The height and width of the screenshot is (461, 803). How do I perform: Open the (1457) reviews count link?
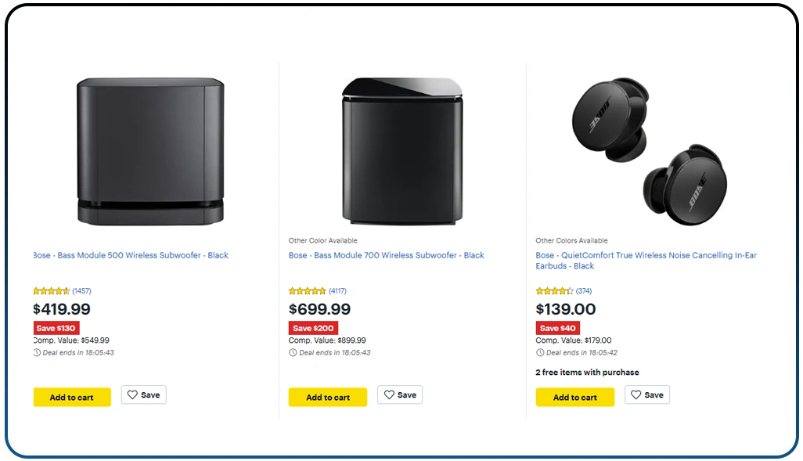[x=82, y=291]
